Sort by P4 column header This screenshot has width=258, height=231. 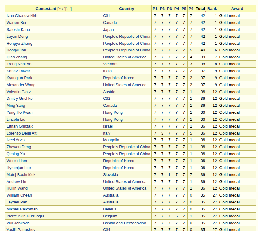point(176,9)
